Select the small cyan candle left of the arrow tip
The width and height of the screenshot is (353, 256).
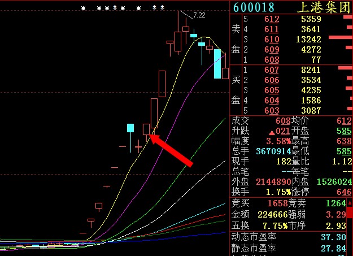pos(130,128)
